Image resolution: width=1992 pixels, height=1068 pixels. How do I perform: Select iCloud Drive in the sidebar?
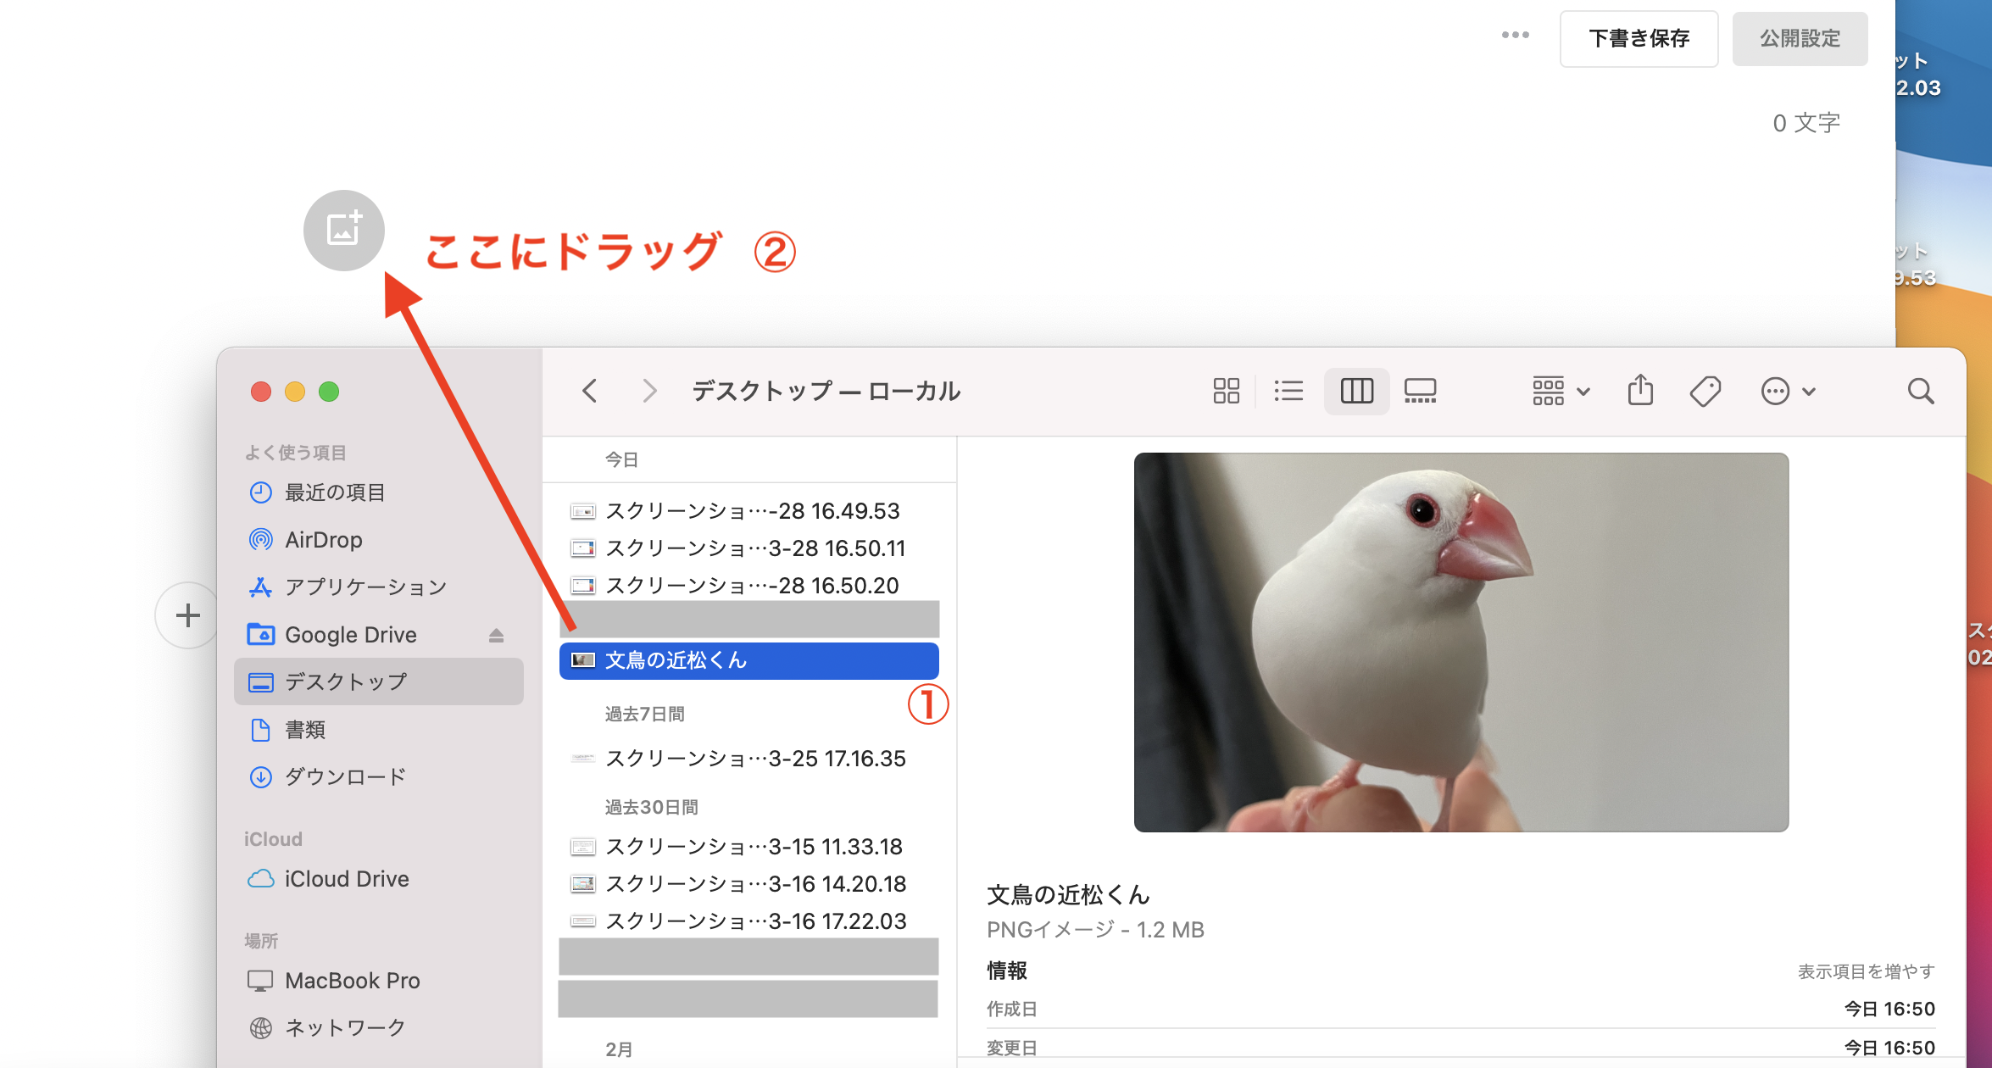[346, 879]
